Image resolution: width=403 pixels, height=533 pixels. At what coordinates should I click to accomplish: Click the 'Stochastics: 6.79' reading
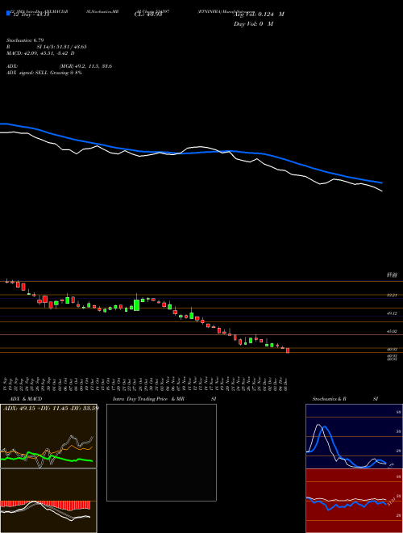coord(25,40)
